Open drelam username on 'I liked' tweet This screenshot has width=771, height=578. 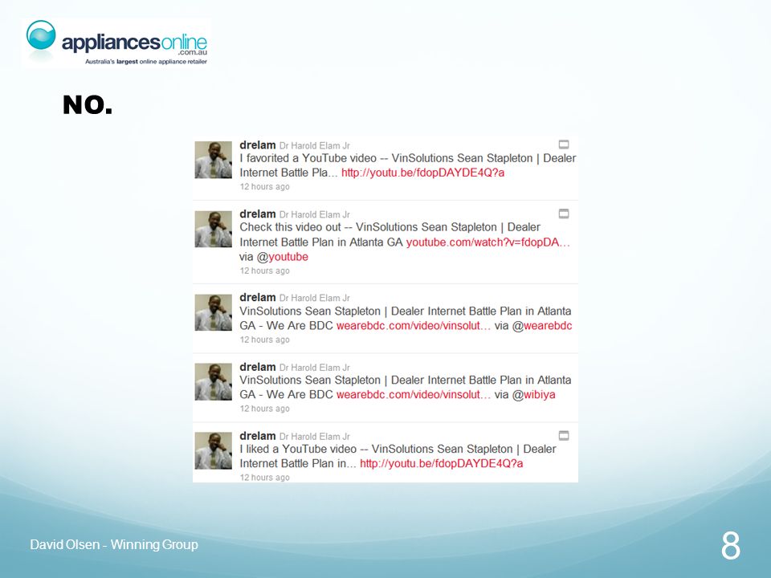[257, 436]
